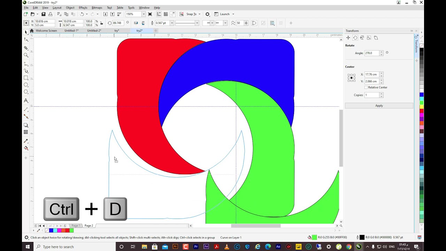Screen dimensions: 446x251
Task: Switch to Scale and Mirror mode in Transform
Action: (x=362, y=38)
